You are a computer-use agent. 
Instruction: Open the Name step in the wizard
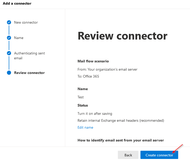pos(19,38)
